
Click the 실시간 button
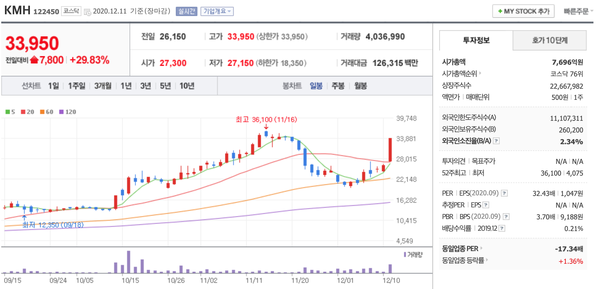point(187,11)
